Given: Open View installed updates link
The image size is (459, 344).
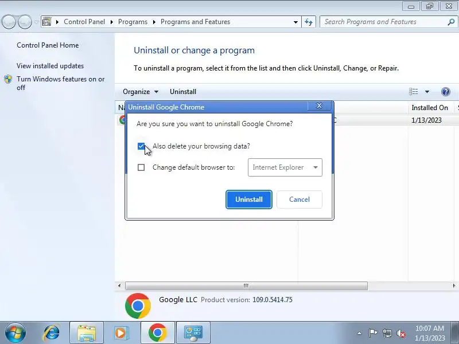Looking at the screenshot, I should point(50,66).
